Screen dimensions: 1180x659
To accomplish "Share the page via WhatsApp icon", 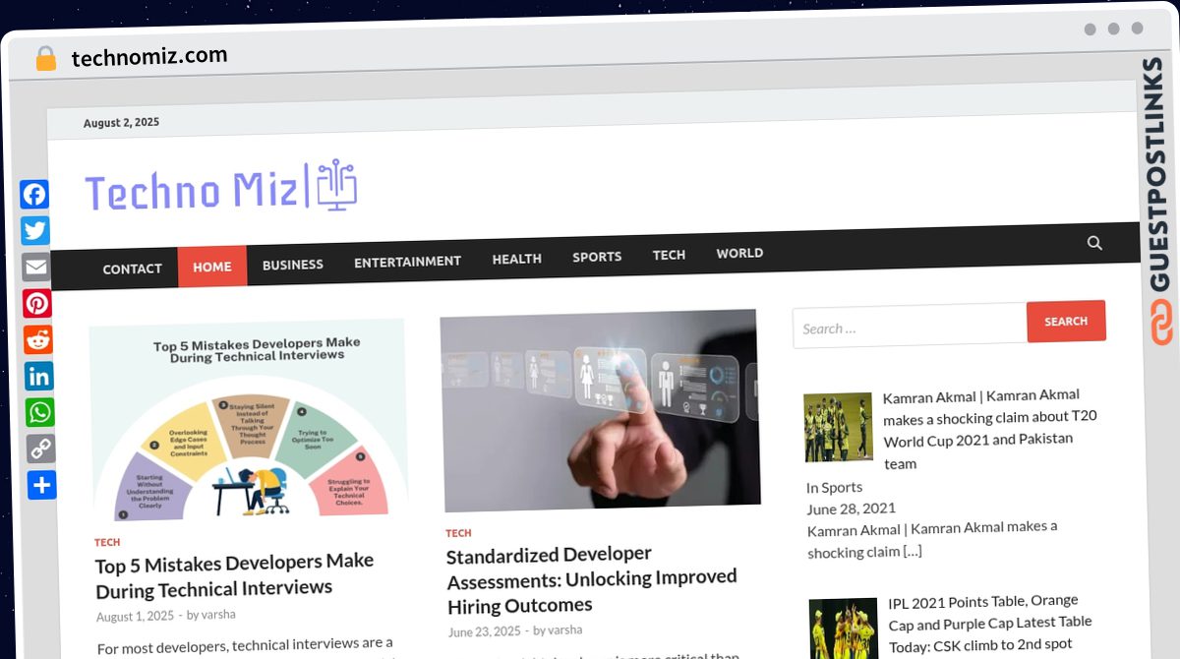I will pyautogui.click(x=40, y=412).
